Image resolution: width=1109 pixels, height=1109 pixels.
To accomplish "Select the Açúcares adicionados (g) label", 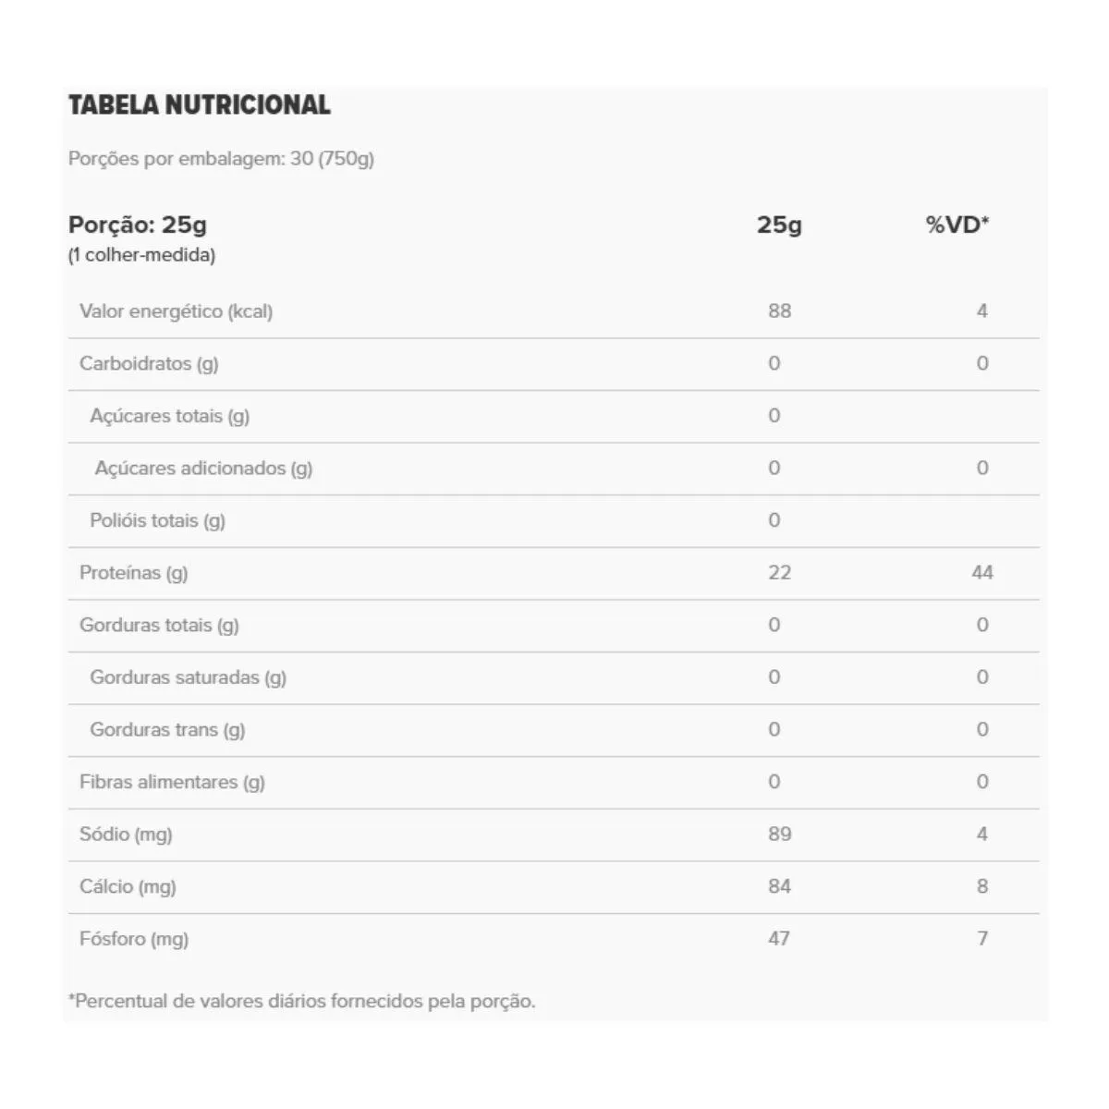I will coord(203,469).
